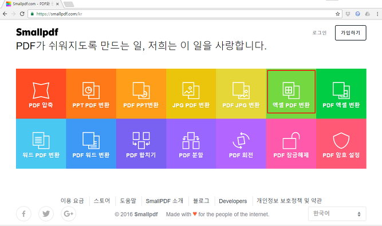This screenshot has width=382, height=226.
Task: Click the gray cloud extension icon
Action: [x=367, y=14]
